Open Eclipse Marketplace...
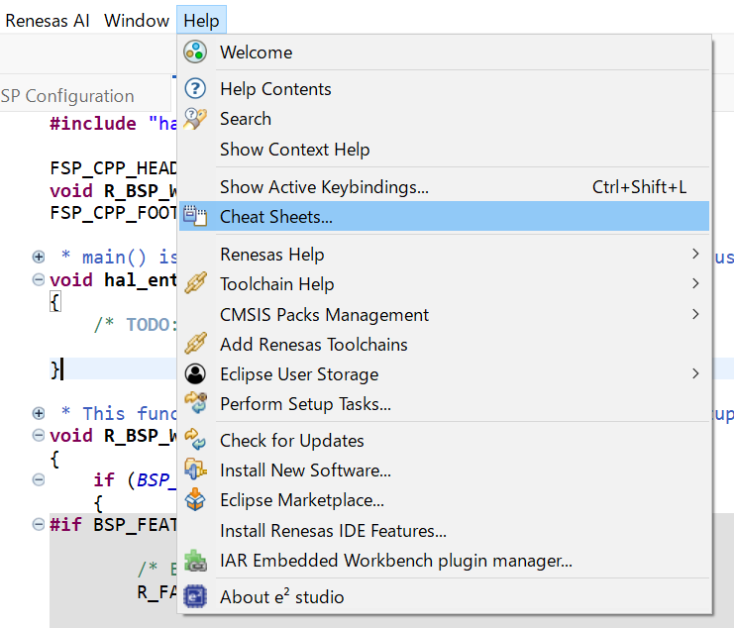734x628 pixels. (x=444, y=500)
